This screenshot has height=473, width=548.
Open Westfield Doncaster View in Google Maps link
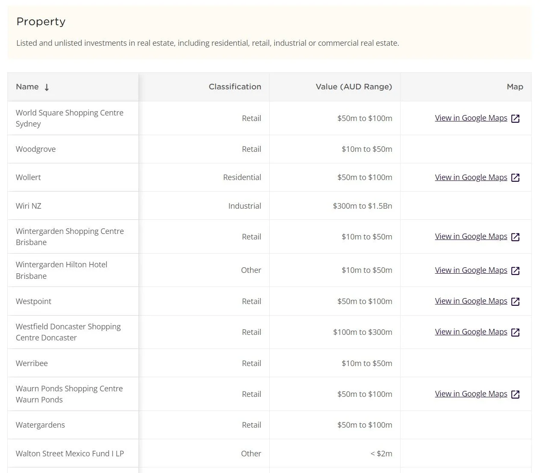pyautogui.click(x=471, y=332)
